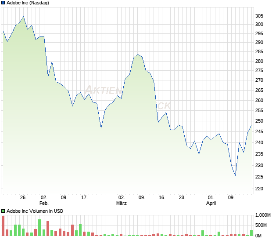This screenshot has width=272, height=240.
Task: Click the 255 price axis label
Action: [259, 110]
